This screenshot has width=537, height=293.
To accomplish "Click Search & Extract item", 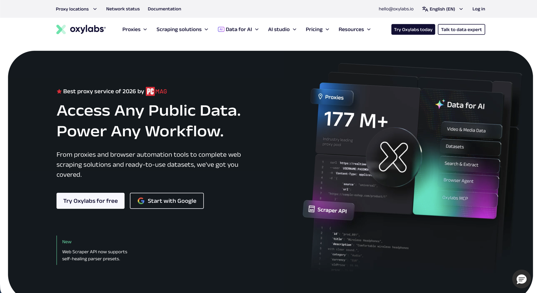I will pyautogui.click(x=469, y=164).
